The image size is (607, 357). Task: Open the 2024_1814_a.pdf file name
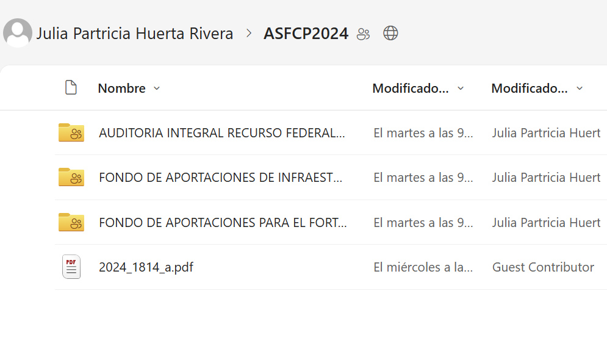[x=146, y=267]
